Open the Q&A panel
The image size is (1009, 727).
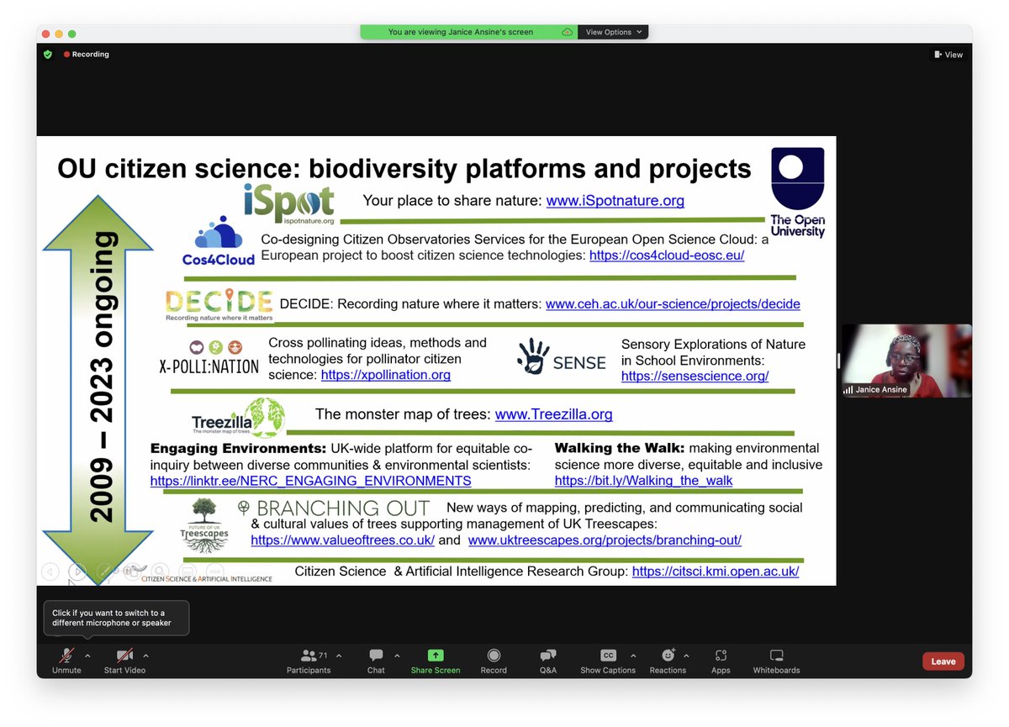548,660
